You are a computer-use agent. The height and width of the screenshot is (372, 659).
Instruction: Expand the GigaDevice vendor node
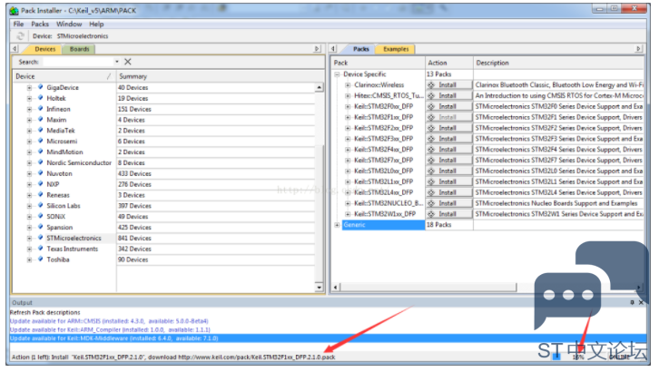point(29,88)
